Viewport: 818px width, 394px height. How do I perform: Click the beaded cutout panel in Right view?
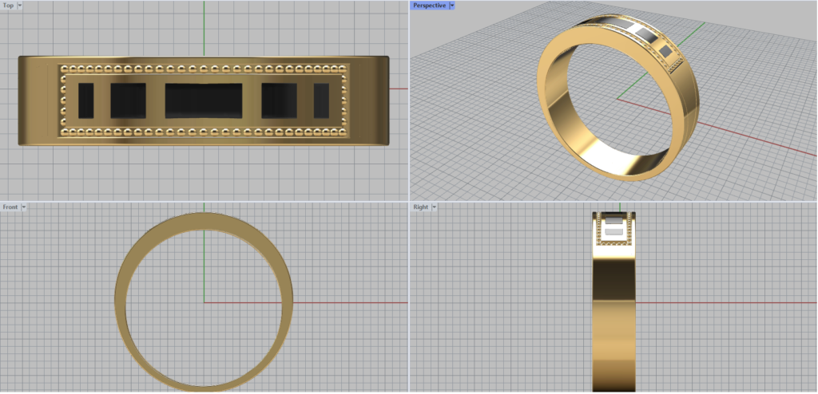pyautogui.click(x=613, y=231)
